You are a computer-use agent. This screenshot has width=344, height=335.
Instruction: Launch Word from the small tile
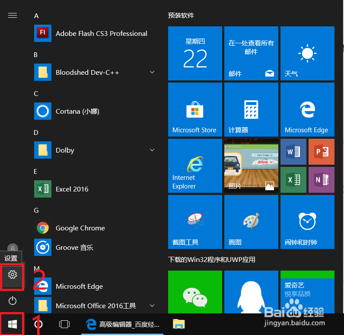click(x=293, y=152)
